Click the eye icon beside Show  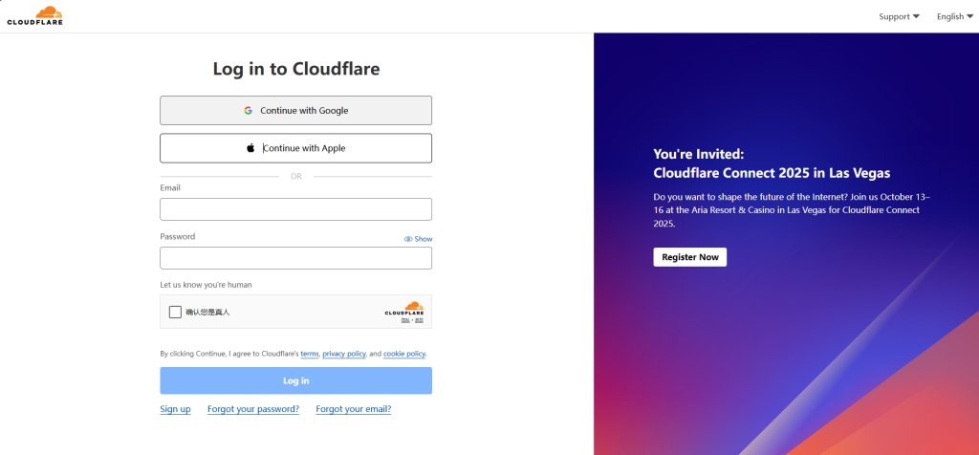408,239
